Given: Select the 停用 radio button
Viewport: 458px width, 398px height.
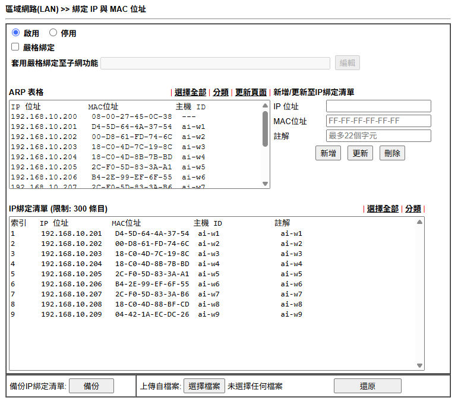Looking at the screenshot, I should (x=53, y=33).
